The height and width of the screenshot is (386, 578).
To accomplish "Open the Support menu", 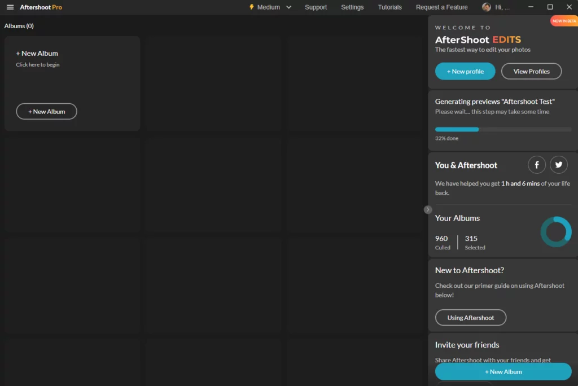I will (x=316, y=7).
